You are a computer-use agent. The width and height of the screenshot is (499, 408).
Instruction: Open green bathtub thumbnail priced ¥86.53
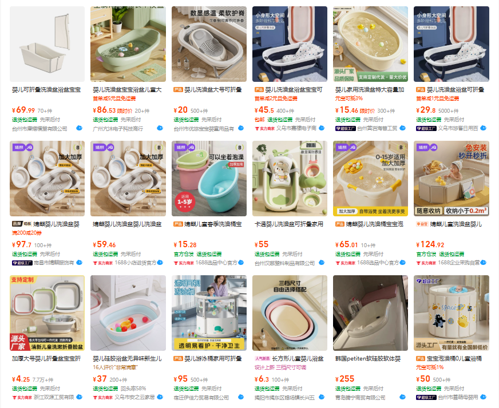(x=128, y=44)
